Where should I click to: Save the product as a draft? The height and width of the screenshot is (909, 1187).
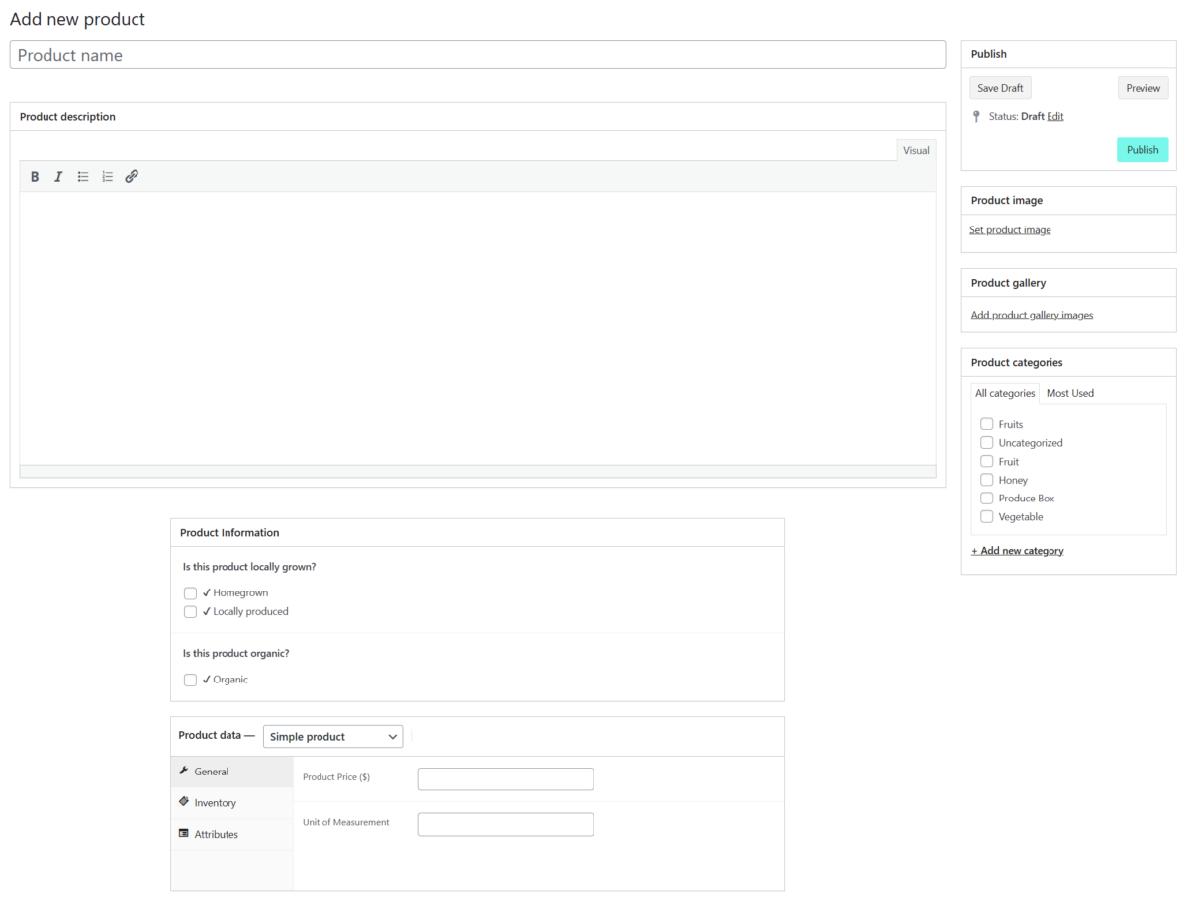(999, 87)
